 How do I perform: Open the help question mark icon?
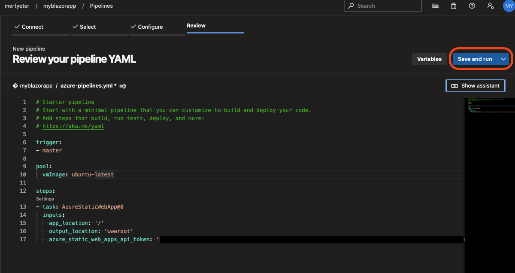472,6
